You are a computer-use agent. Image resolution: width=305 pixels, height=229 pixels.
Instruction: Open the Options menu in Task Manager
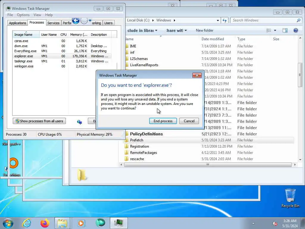23,15
